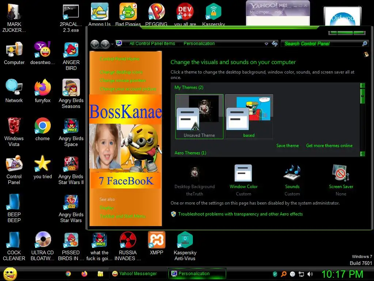Expand the address bar dropdown arrow

[266, 44]
